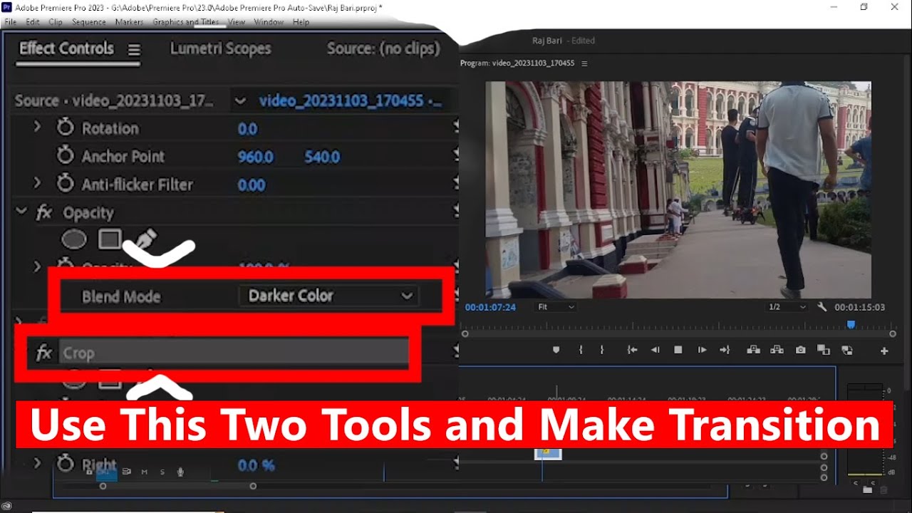Open the Window menu

coord(269,22)
